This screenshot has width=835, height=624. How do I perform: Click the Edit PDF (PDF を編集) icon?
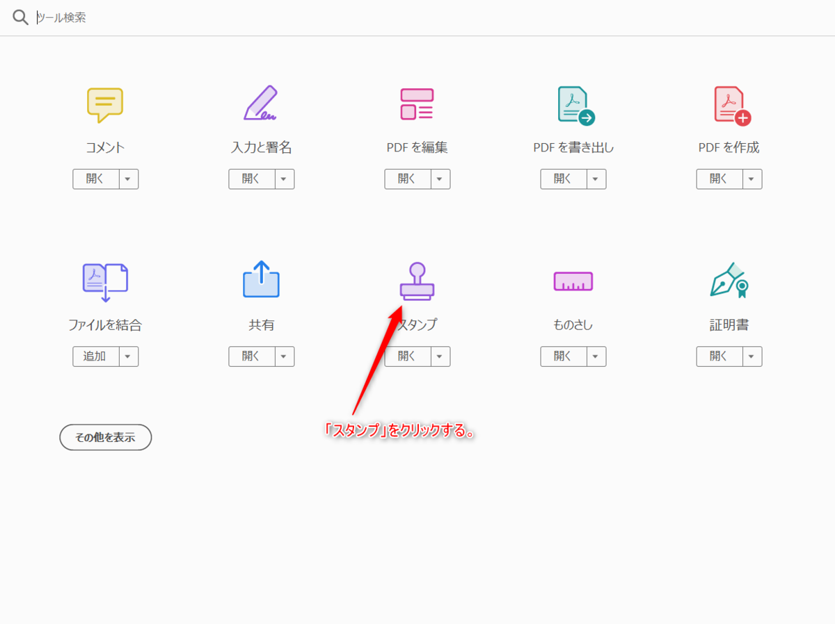(417, 104)
